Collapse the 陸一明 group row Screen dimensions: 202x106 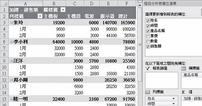point(11,99)
